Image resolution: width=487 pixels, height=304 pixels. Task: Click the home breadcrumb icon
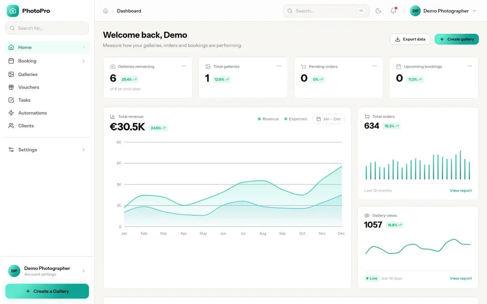coord(106,11)
